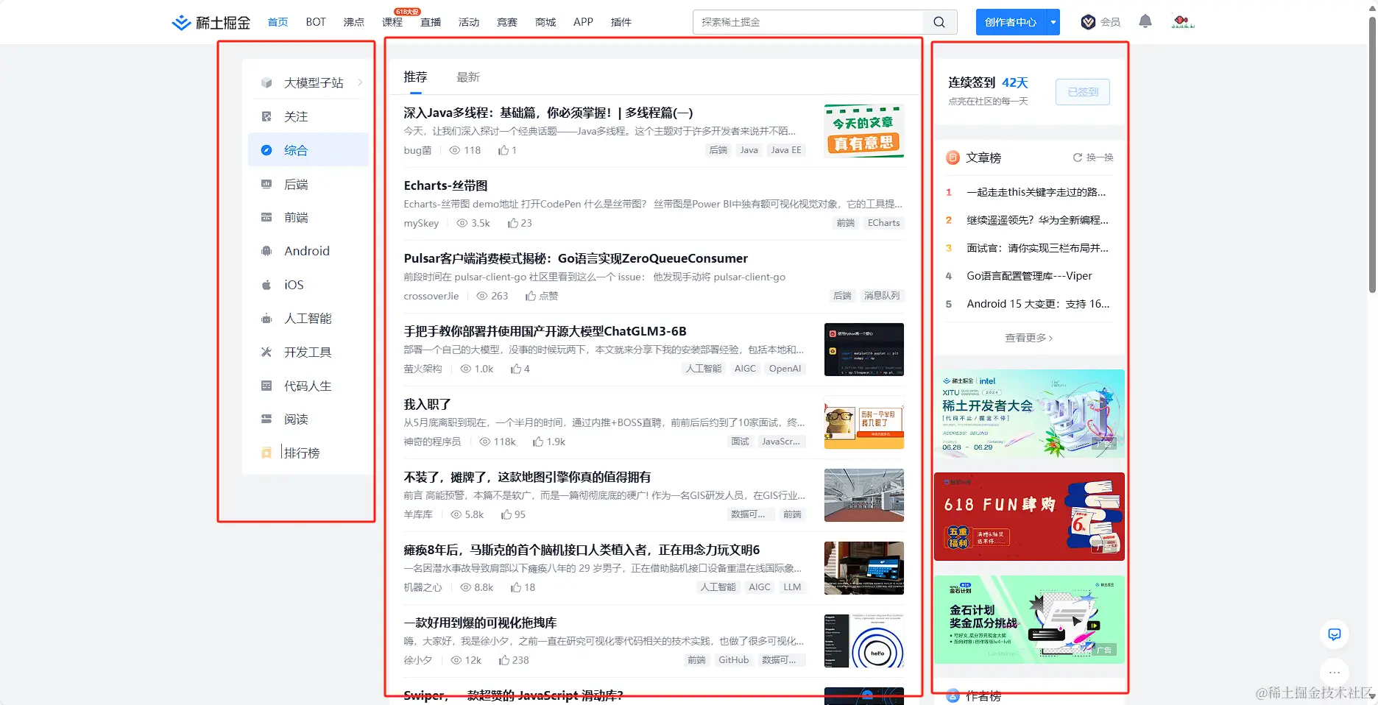Open the feedback chat icon

coord(1334,634)
